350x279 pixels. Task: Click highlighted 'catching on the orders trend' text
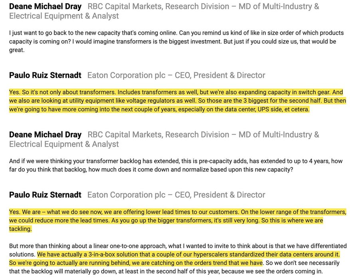pos(136,263)
